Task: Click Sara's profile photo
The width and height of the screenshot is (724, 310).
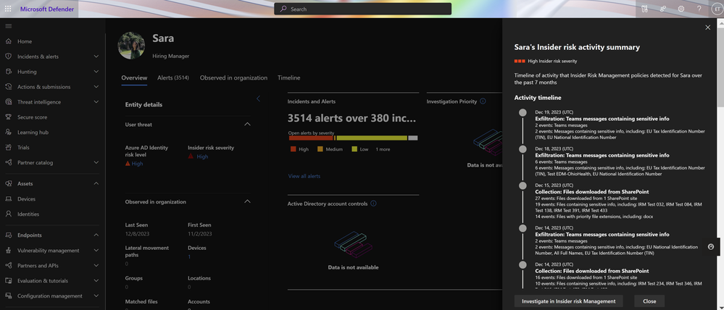Action: [x=131, y=45]
